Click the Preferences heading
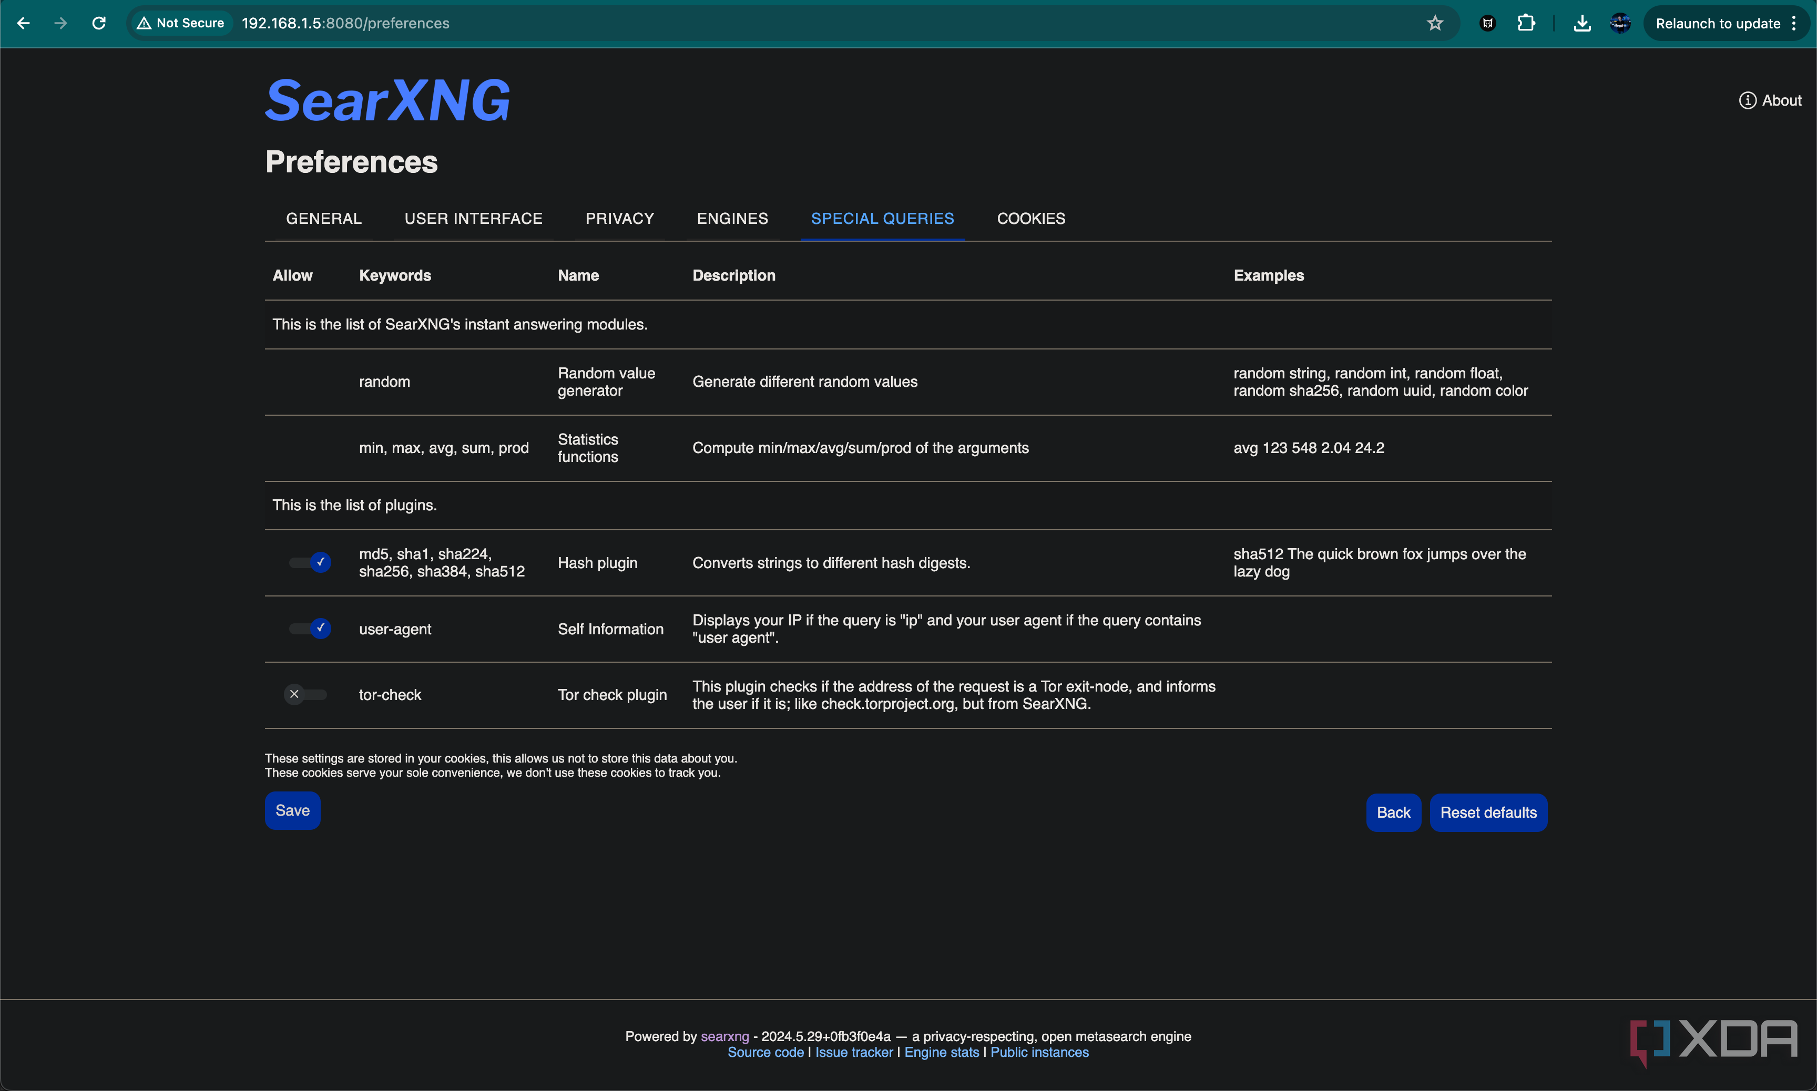Screen dimensions: 1817x1091 tap(352, 162)
